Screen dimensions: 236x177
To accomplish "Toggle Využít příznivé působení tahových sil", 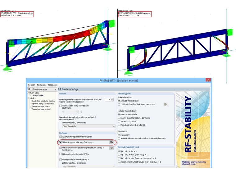I will tap(61, 137).
